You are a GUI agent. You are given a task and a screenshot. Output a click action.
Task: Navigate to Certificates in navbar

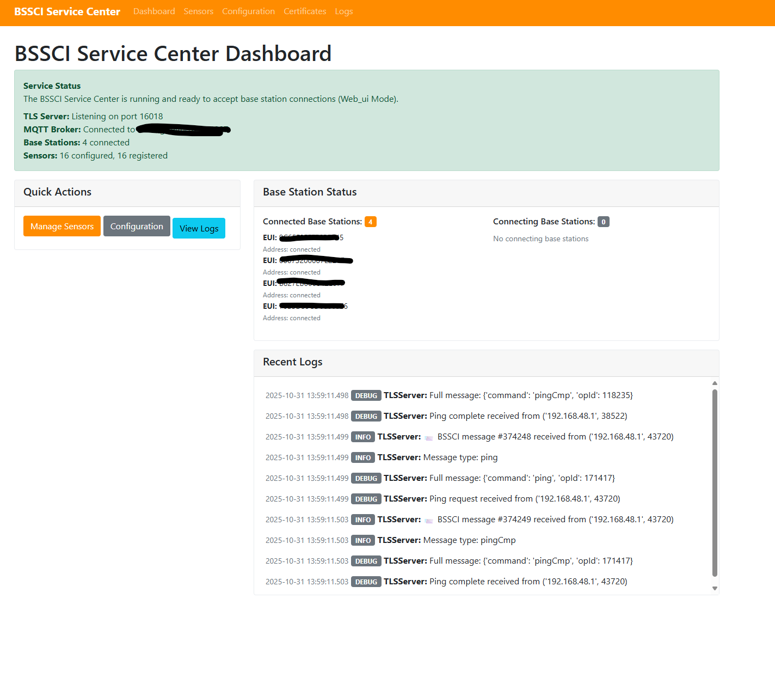point(305,11)
